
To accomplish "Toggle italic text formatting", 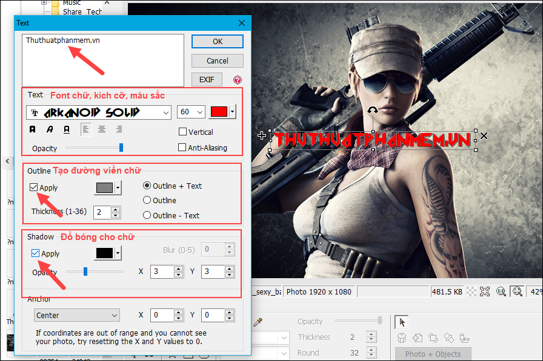I will click(49, 129).
